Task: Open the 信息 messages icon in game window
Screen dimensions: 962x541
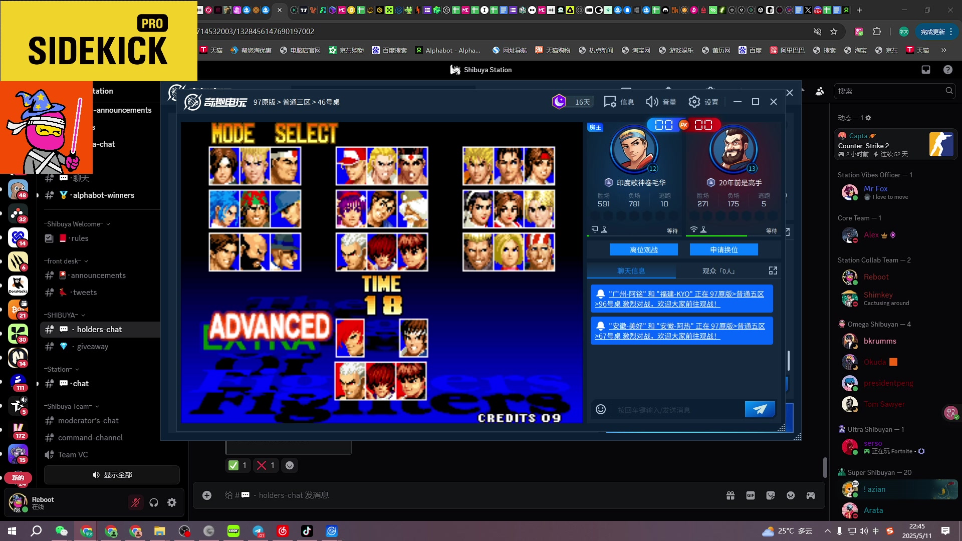Action: 619,102
